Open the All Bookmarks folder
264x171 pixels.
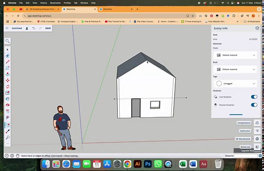tap(252, 21)
